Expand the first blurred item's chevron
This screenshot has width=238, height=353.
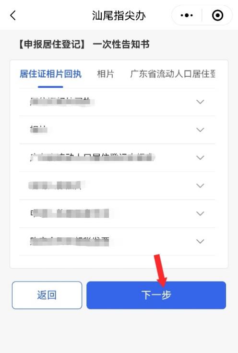point(200,102)
